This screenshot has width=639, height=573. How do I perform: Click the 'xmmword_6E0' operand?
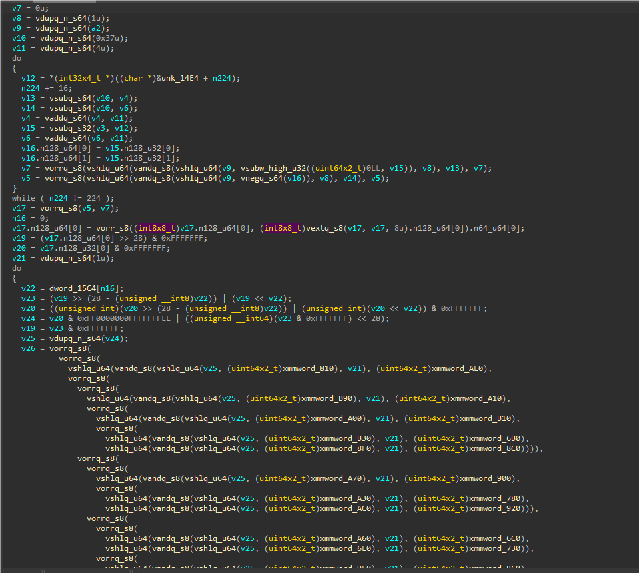point(346,548)
